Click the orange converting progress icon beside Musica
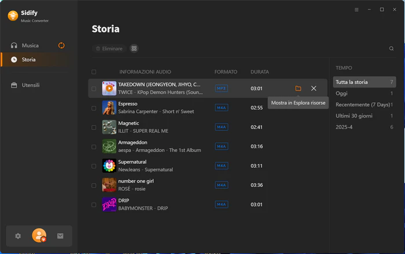 point(61,46)
